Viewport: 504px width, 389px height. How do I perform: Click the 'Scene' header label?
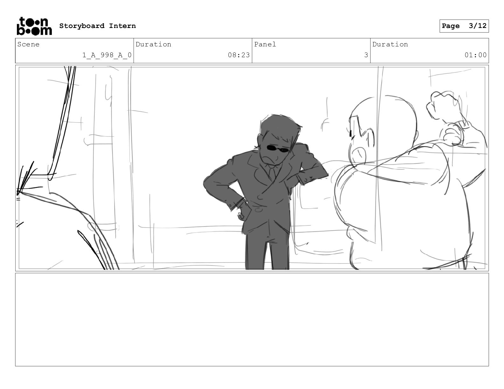click(x=28, y=44)
